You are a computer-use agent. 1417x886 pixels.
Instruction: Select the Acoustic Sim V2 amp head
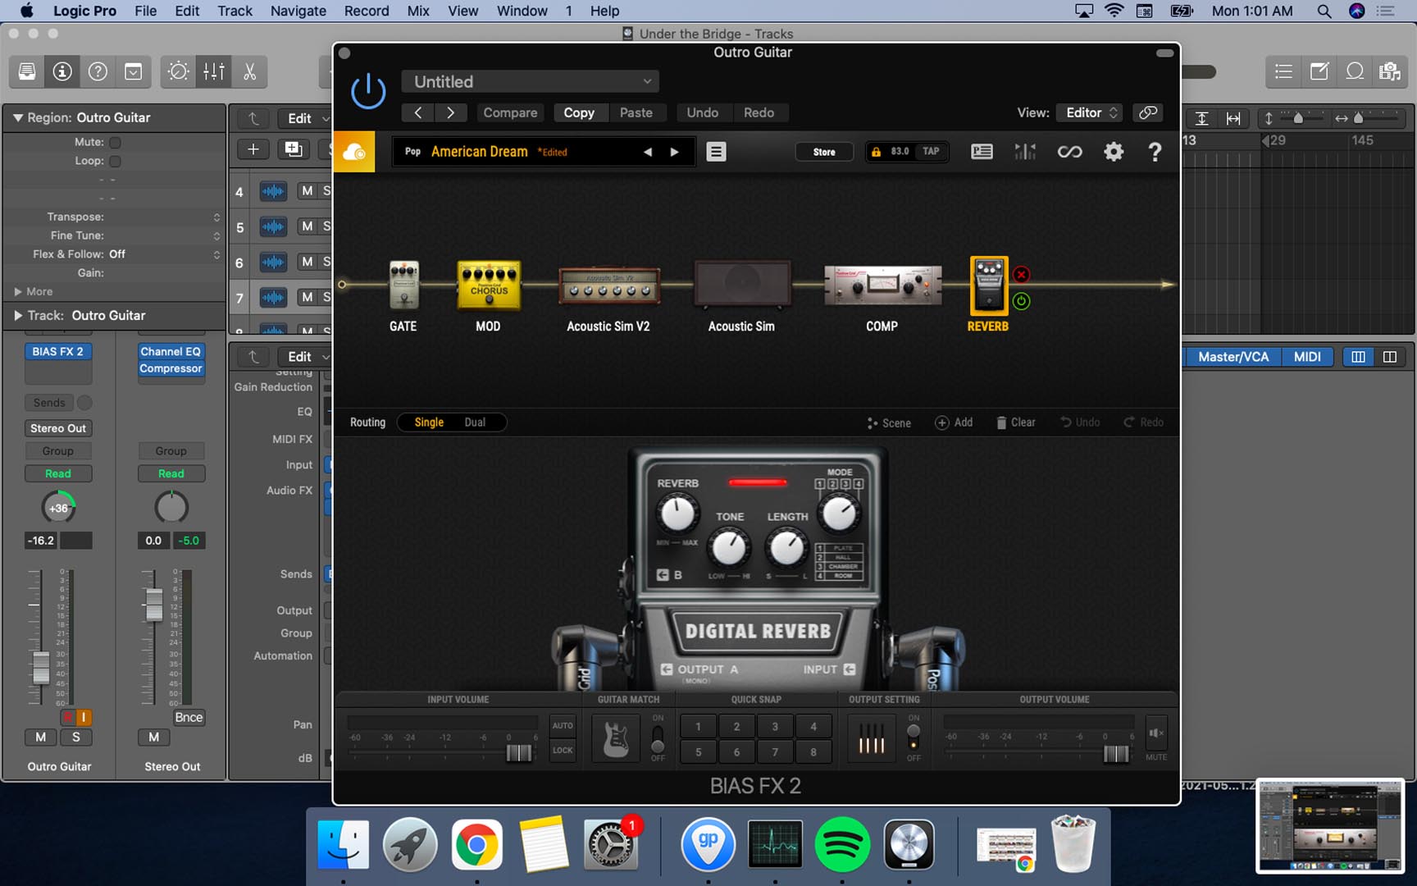coord(609,286)
